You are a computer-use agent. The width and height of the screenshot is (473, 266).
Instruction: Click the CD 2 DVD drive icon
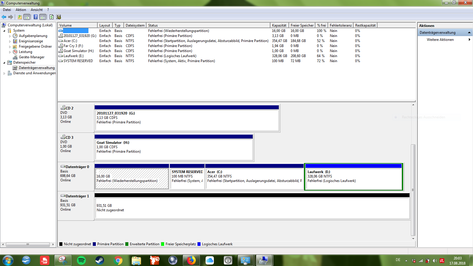coord(63,108)
